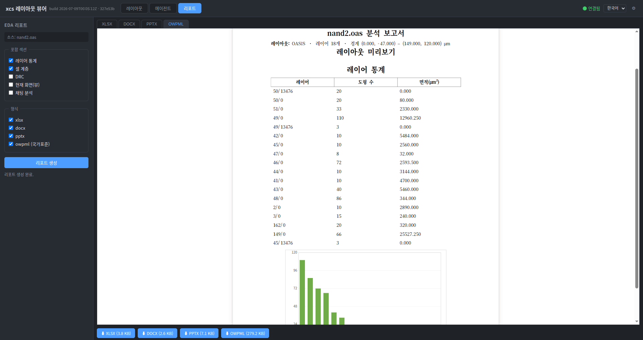Uncheck the owpml (국가표준) checkbox
The height and width of the screenshot is (340, 643).
(x=11, y=144)
